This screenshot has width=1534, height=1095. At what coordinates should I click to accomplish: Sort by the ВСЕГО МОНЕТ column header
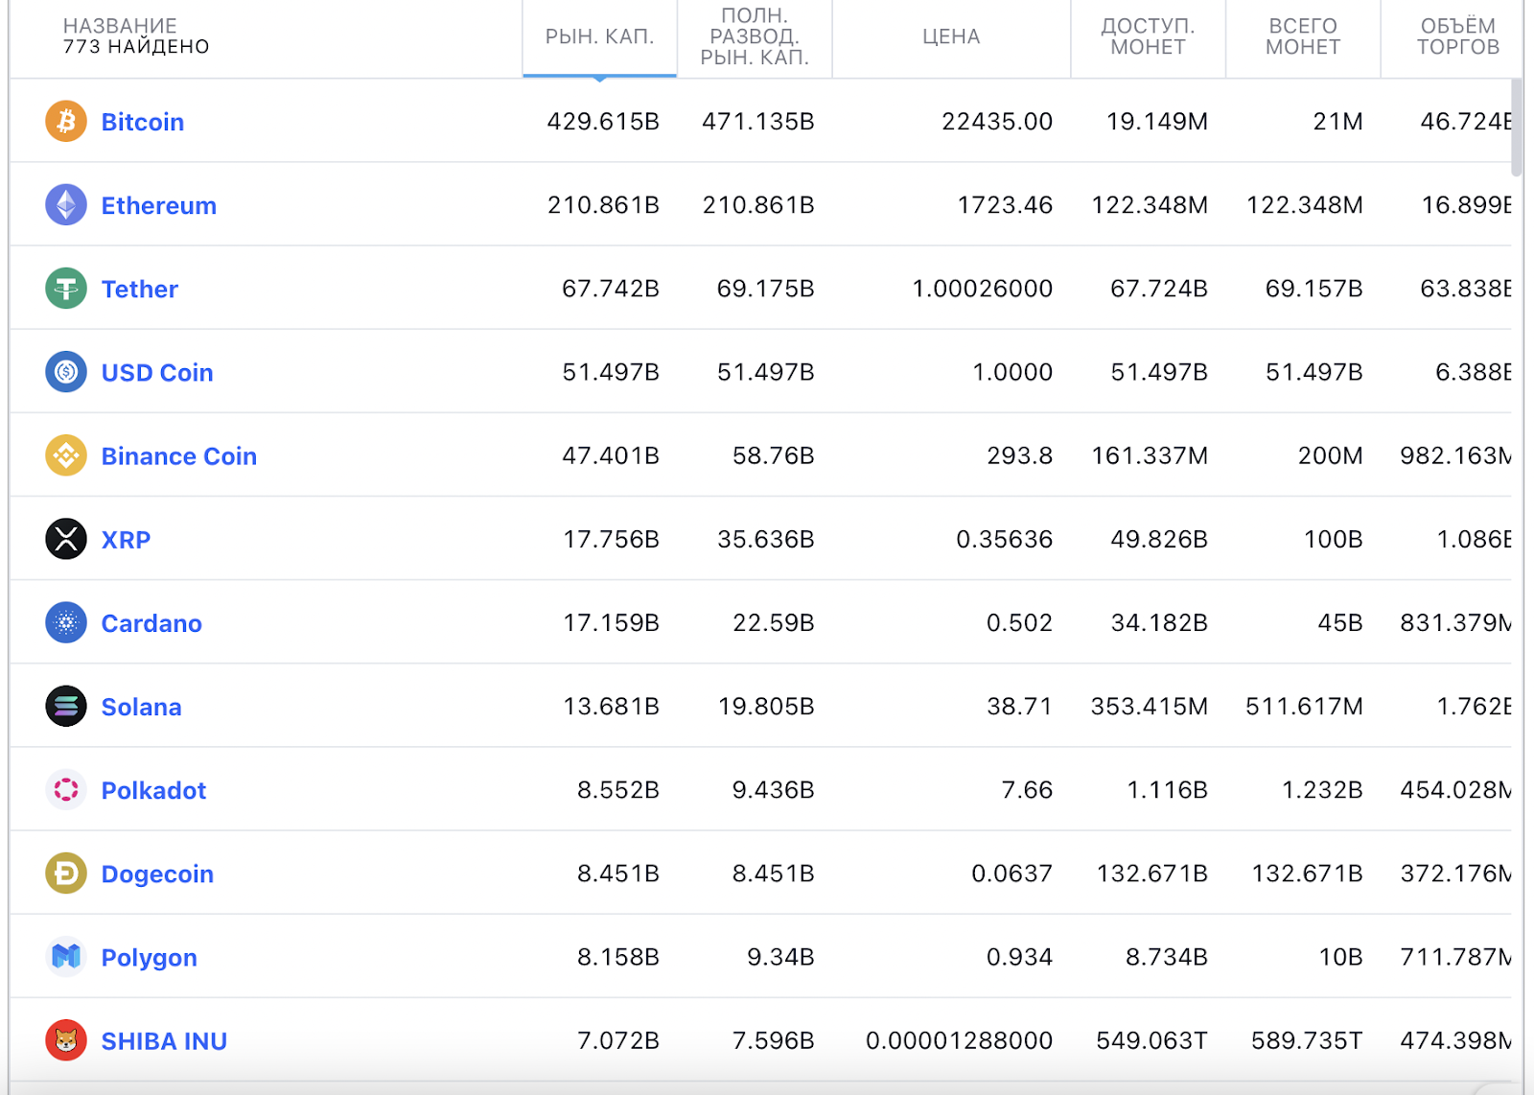pos(1303,36)
